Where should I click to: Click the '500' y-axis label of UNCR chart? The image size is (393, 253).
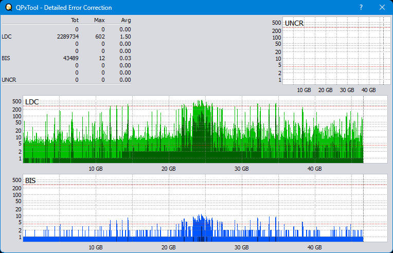point(276,23)
